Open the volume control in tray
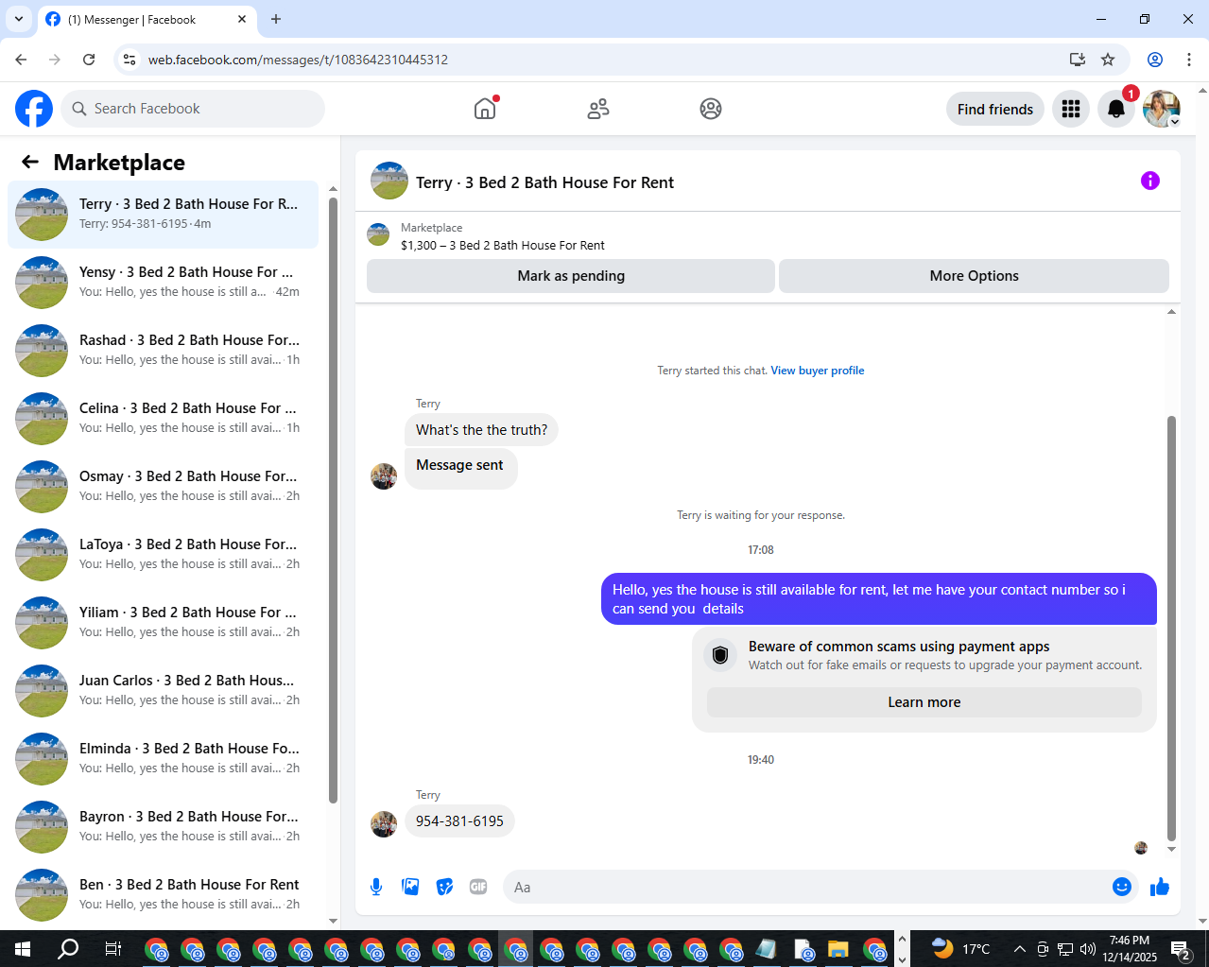The image size is (1209, 967). 1088,949
